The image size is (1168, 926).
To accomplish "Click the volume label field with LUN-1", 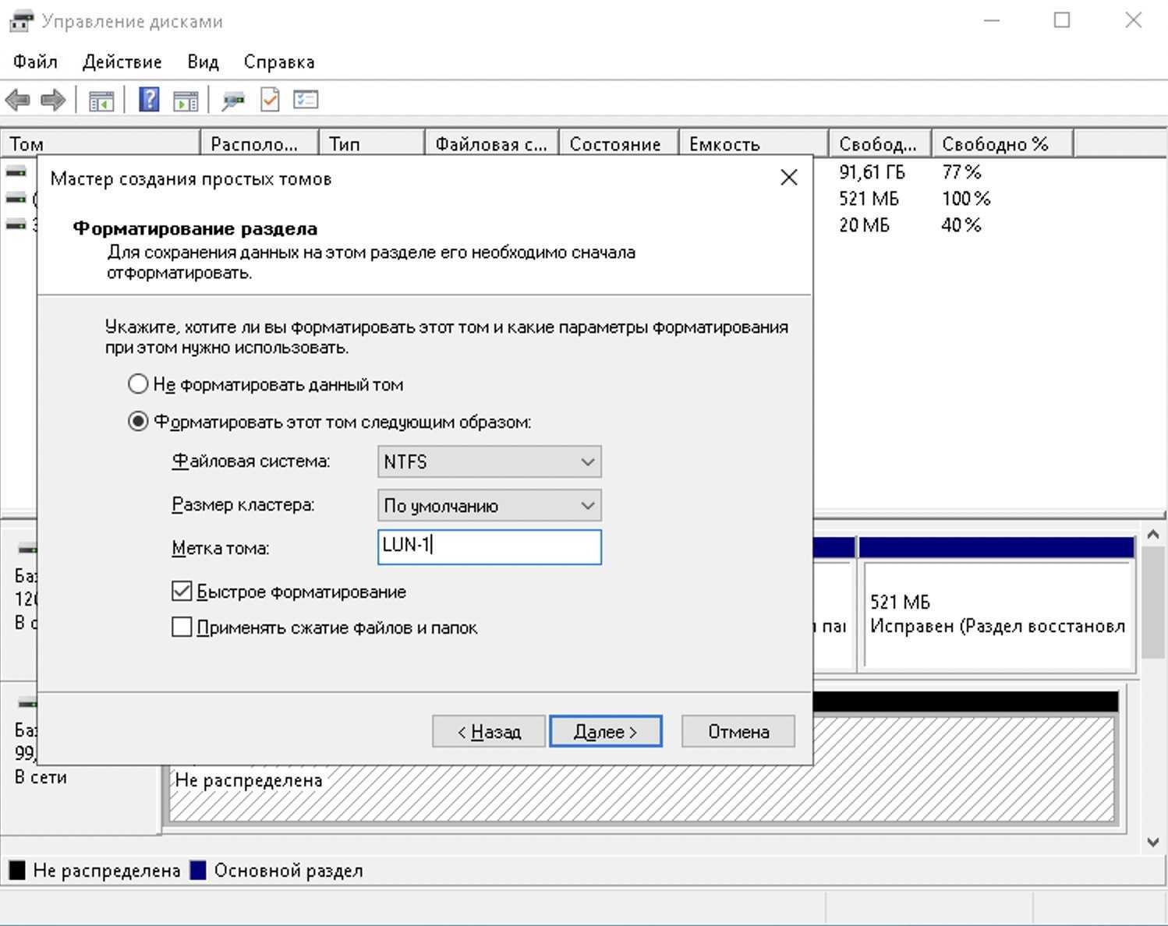I will coord(489,547).
